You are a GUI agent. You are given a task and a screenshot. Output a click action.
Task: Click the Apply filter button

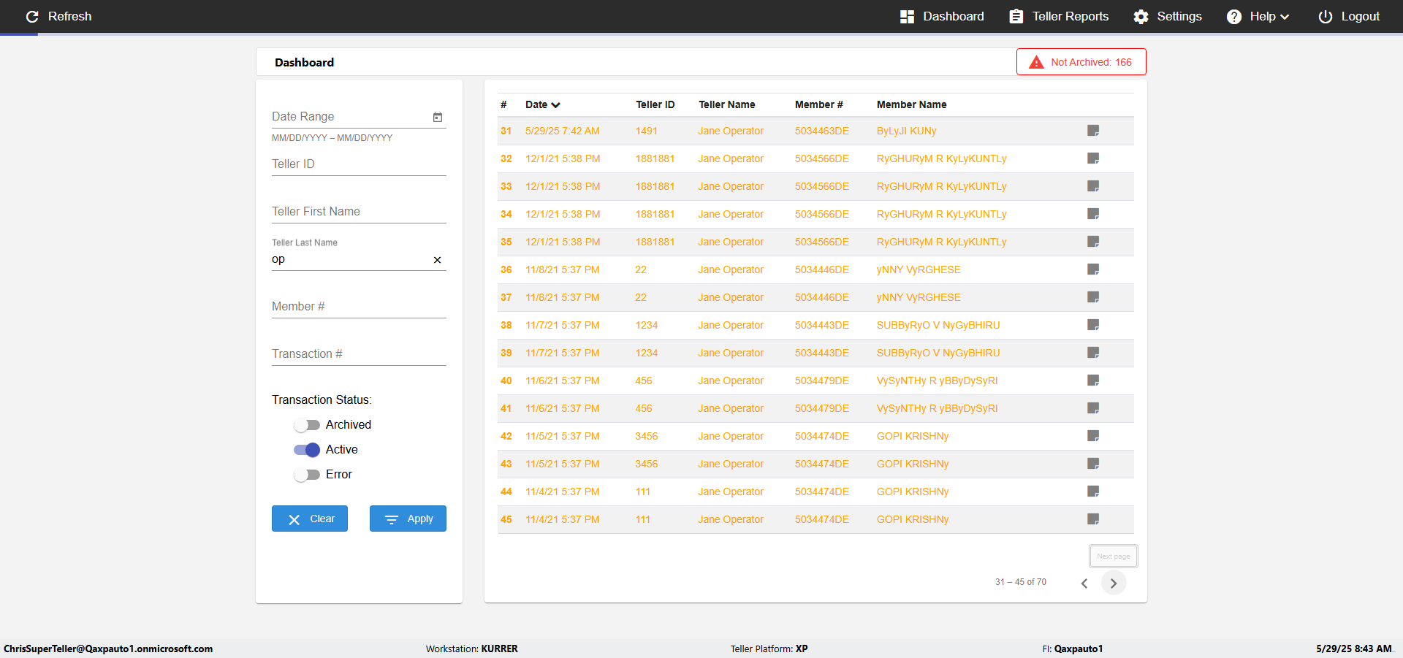(408, 519)
